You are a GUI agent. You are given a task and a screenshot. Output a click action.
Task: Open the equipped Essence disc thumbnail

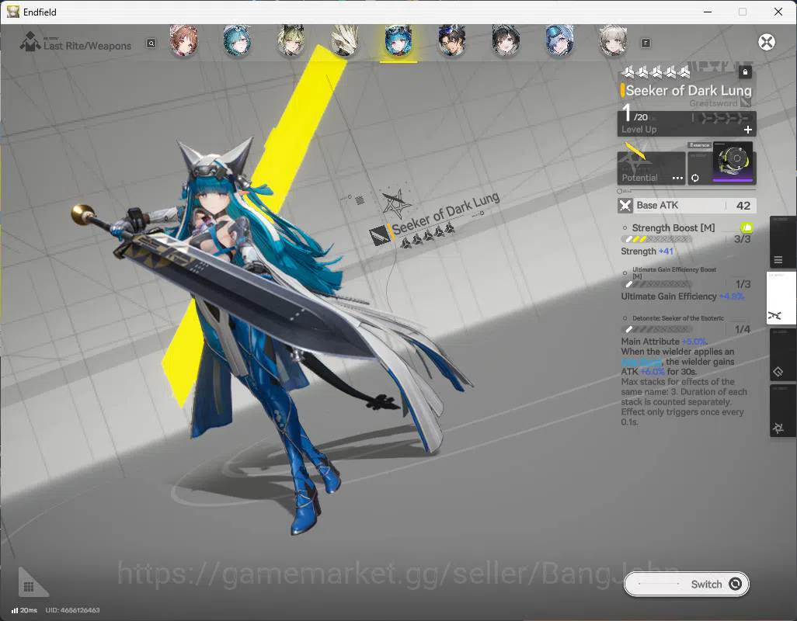coord(734,162)
